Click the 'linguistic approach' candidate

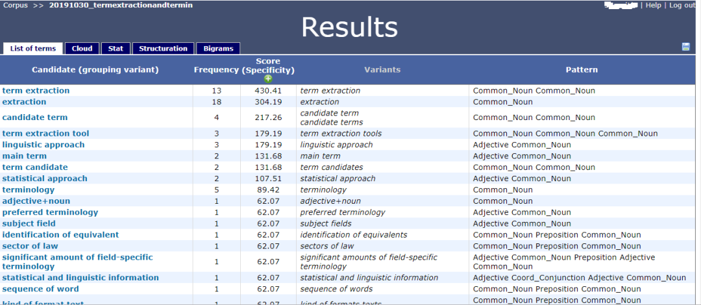43,145
